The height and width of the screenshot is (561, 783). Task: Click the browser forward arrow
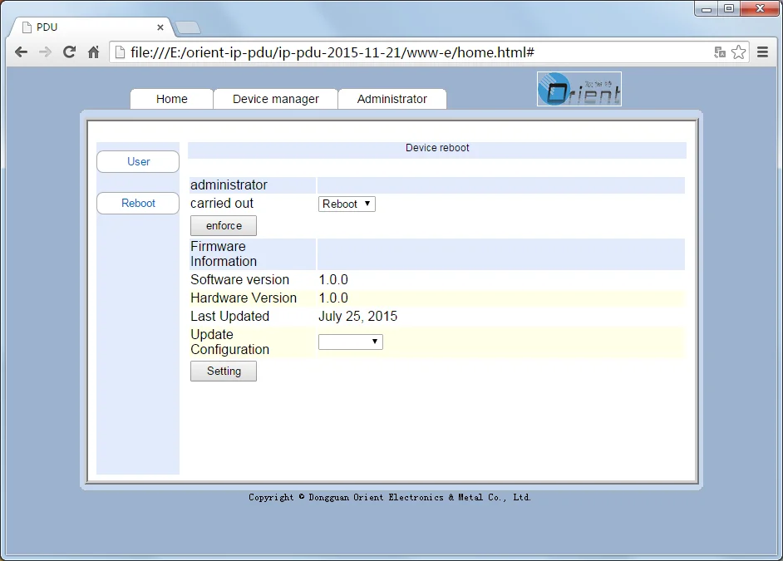coord(45,52)
